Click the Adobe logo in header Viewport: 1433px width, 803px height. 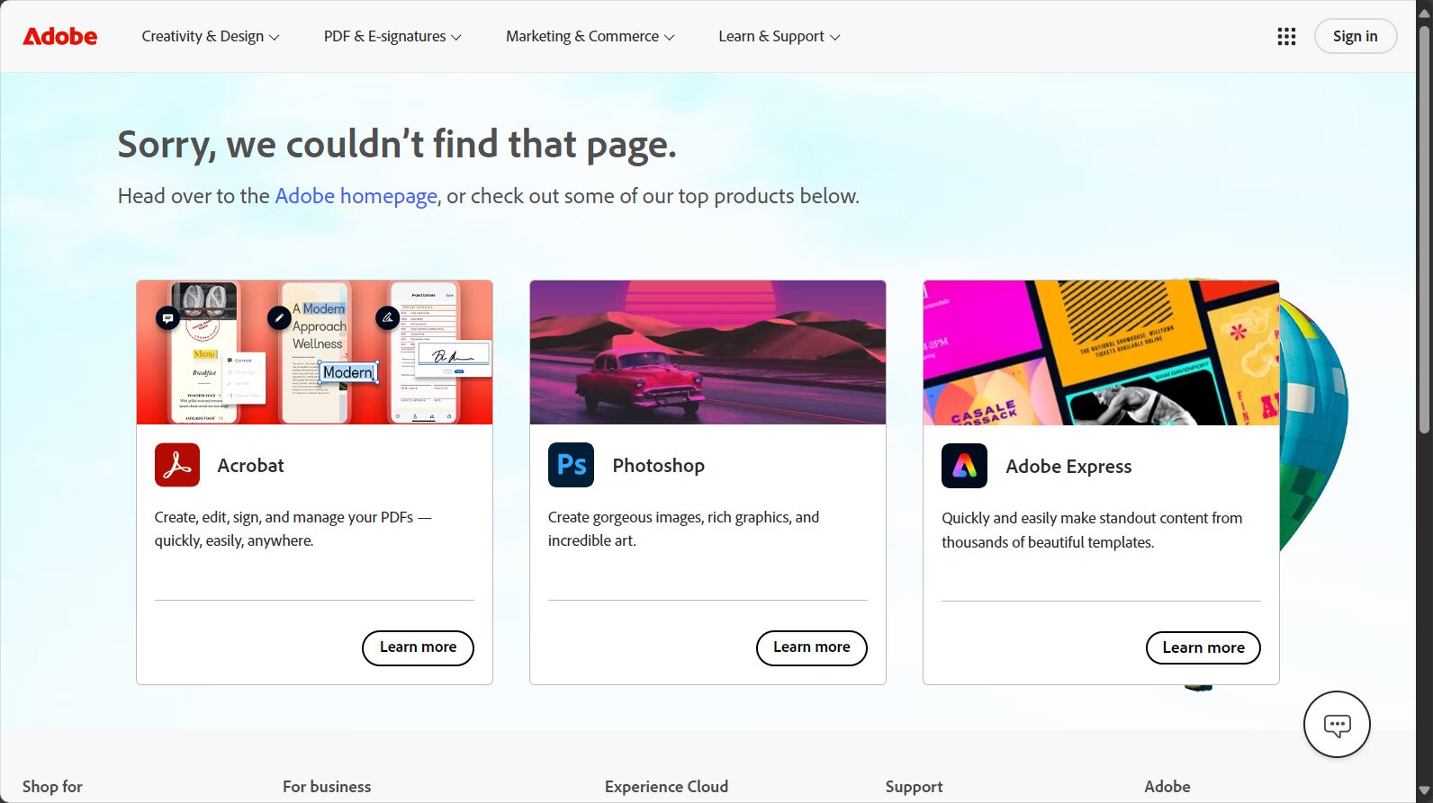coord(60,36)
